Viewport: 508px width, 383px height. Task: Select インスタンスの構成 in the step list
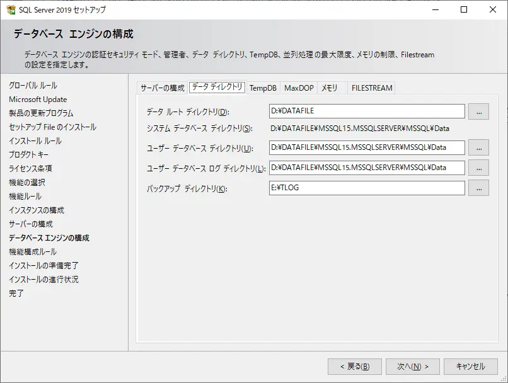(37, 210)
